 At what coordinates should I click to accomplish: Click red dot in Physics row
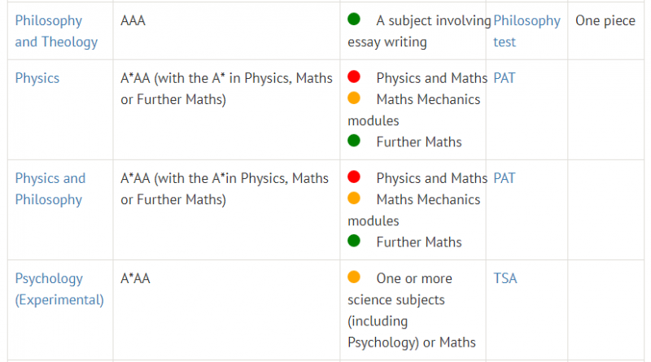354,76
